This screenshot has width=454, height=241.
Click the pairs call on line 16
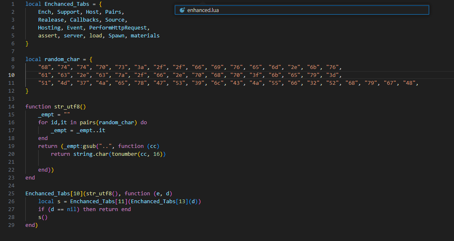88,123
